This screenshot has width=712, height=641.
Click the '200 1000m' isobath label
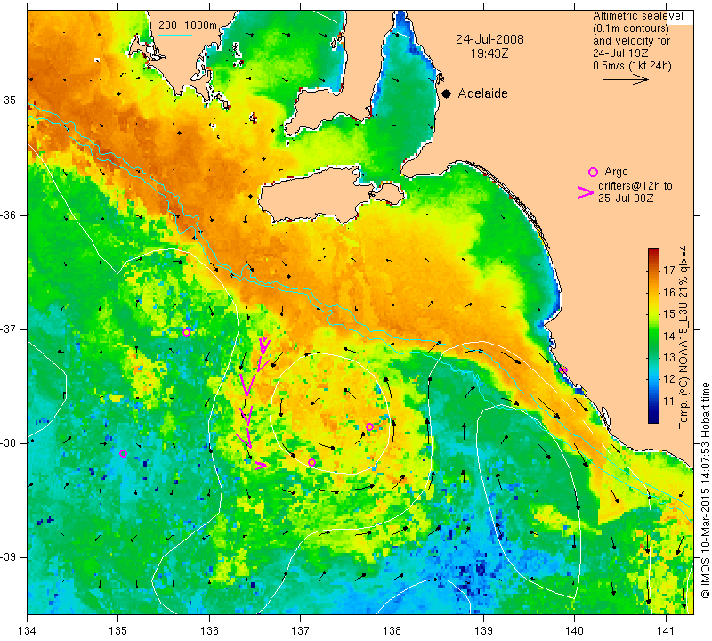(x=188, y=26)
